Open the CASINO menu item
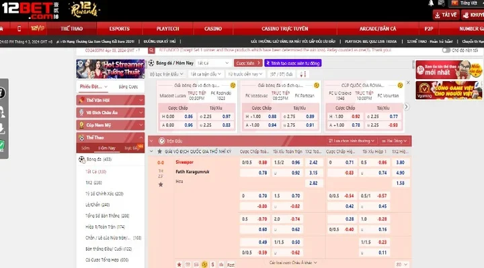Viewport: 484px width, 268px height. (213, 29)
